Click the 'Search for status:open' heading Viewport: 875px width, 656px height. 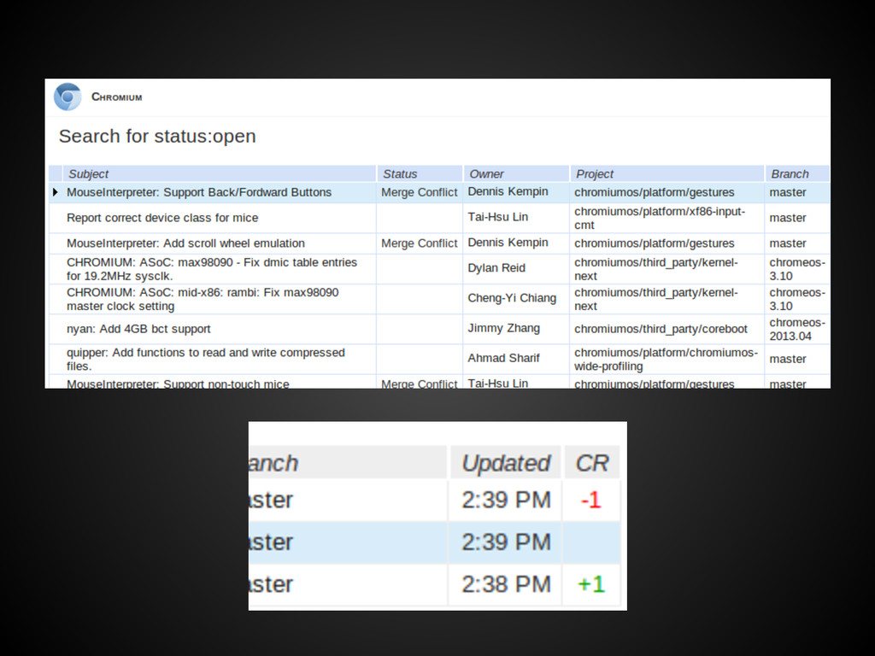(x=157, y=136)
